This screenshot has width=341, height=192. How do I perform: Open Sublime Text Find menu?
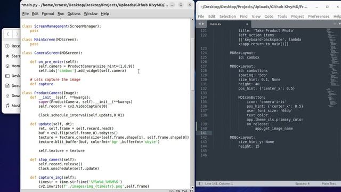243,17
